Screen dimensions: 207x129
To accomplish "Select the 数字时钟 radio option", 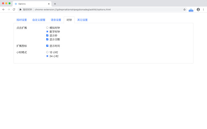I will [47, 32].
